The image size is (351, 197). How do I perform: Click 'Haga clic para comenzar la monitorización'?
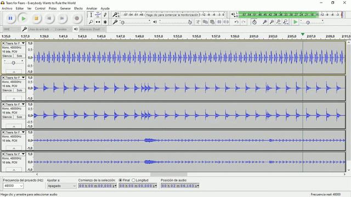click(172, 15)
